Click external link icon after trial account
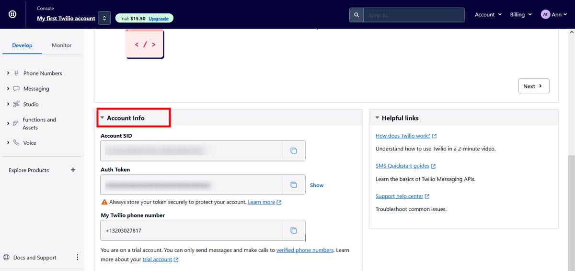The image size is (575, 271). (x=176, y=260)
